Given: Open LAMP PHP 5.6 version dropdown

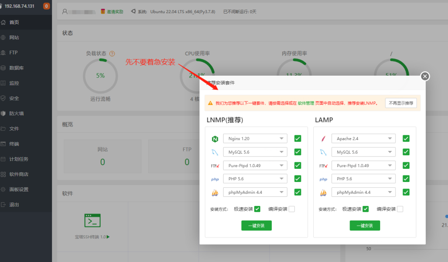Looking at the screenshot, I should tap(364, 178).
